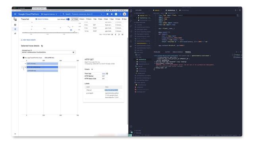Select the Terminal panel tab
The image size is (254, 143).
pyautogui.click(x=188, y=52)
